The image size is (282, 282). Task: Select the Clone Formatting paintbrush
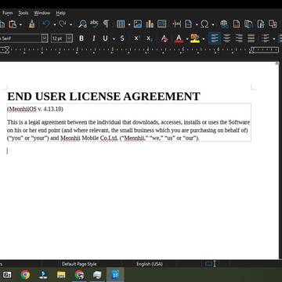point(31,24)
